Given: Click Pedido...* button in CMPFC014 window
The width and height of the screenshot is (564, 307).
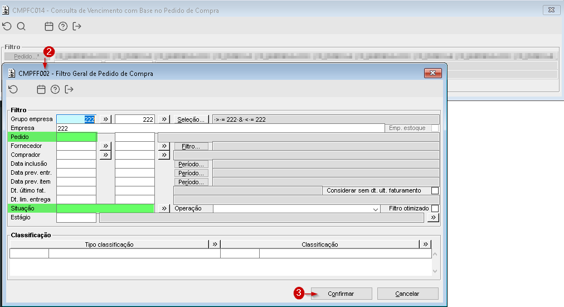Looking at the screenshot, I should pyautogui.click(x=27, y=56).
